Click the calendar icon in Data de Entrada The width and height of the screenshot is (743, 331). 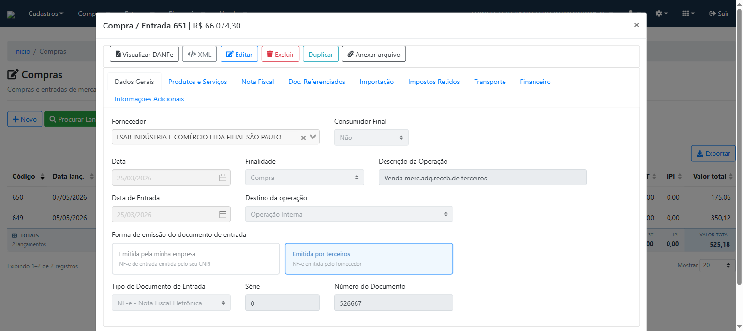click(x=223, y=214)
